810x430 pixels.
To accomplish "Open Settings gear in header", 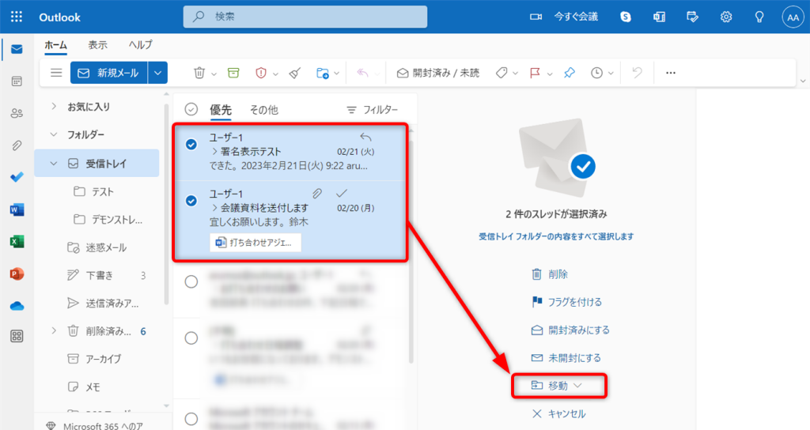I will pyautogui.click(x=726, y=17).
